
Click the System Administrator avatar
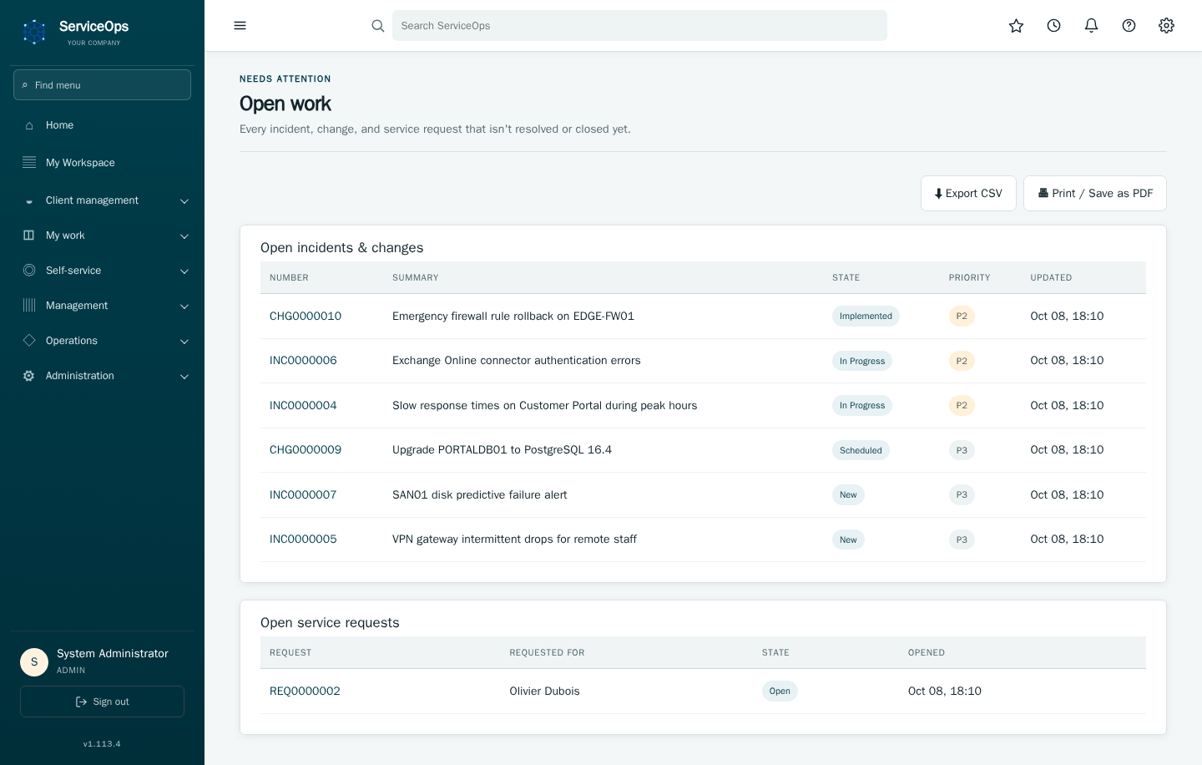point(34,661)
